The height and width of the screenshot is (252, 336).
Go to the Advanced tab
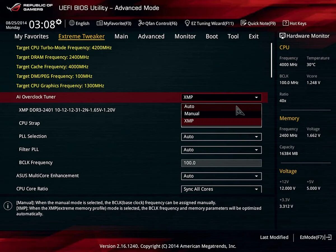[151, 36]
